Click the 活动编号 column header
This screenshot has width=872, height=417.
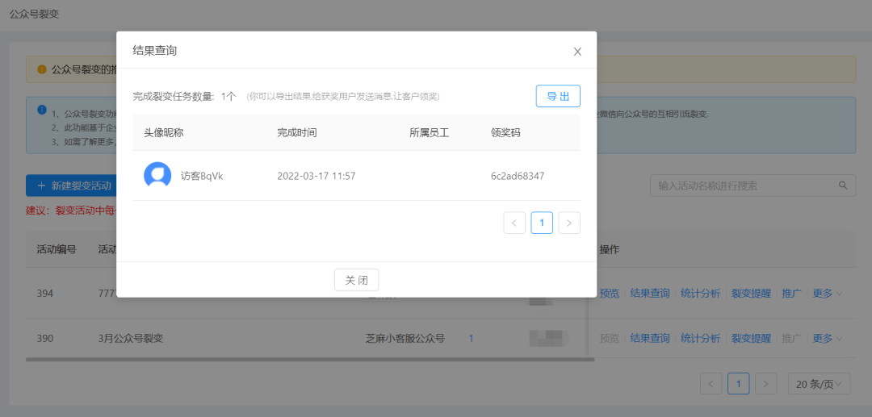click(x=57, y=250)
